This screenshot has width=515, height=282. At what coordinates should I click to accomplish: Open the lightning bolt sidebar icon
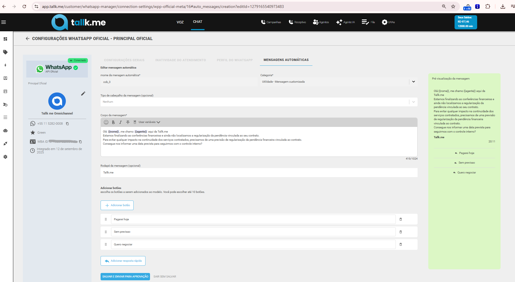pos(5,65)
